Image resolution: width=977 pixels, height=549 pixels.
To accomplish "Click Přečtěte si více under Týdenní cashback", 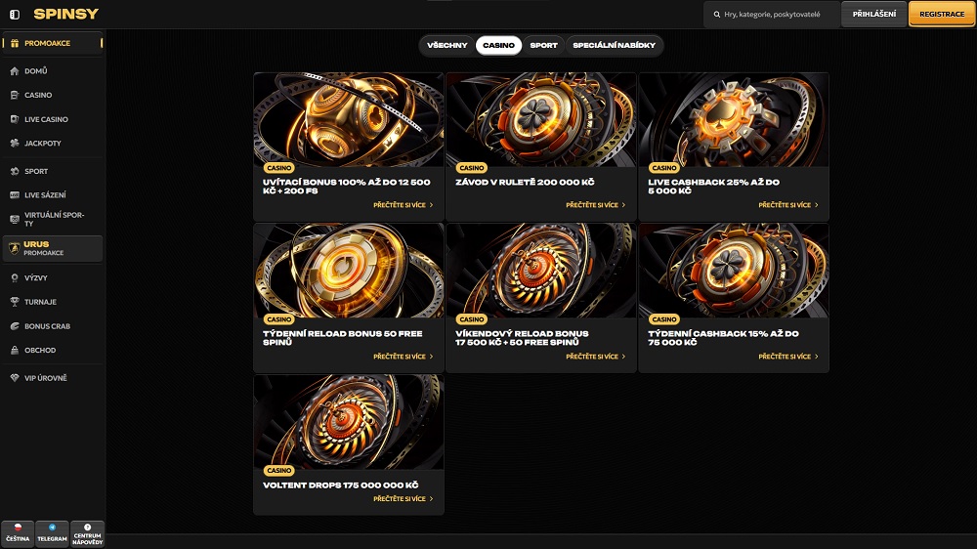I will [788, 357].
